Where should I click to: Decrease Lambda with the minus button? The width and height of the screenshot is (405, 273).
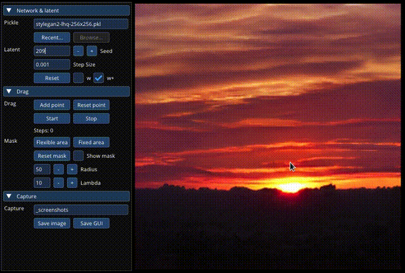[59, 183]
